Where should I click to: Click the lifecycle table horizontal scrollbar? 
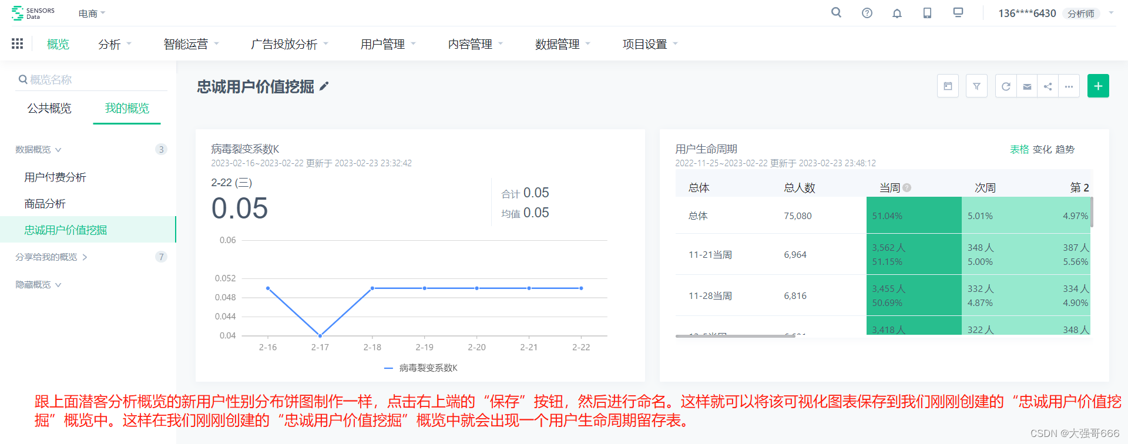pos(735,337)
